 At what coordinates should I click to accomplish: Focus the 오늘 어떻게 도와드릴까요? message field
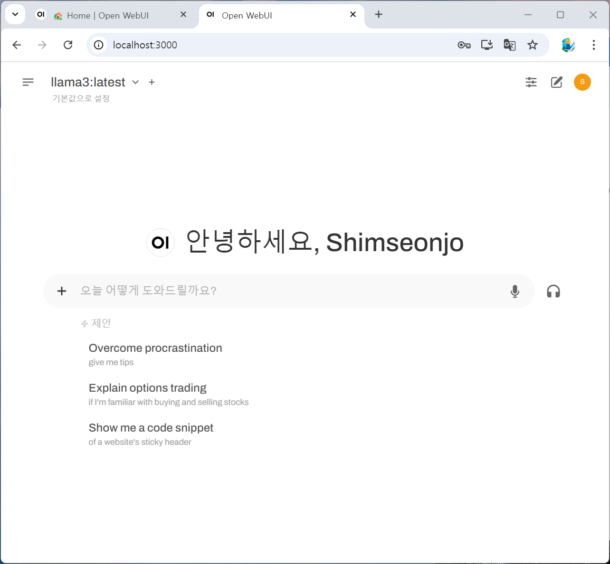[290, 291]
